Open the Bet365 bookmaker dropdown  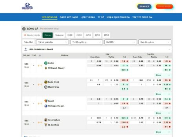coord(120,42)
